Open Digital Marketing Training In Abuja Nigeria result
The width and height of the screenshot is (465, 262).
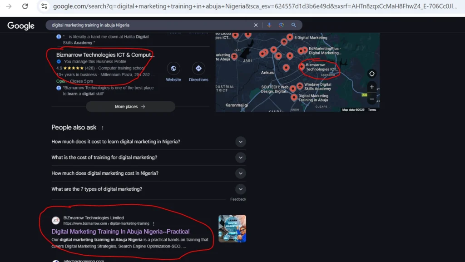[x=120, y=232]
